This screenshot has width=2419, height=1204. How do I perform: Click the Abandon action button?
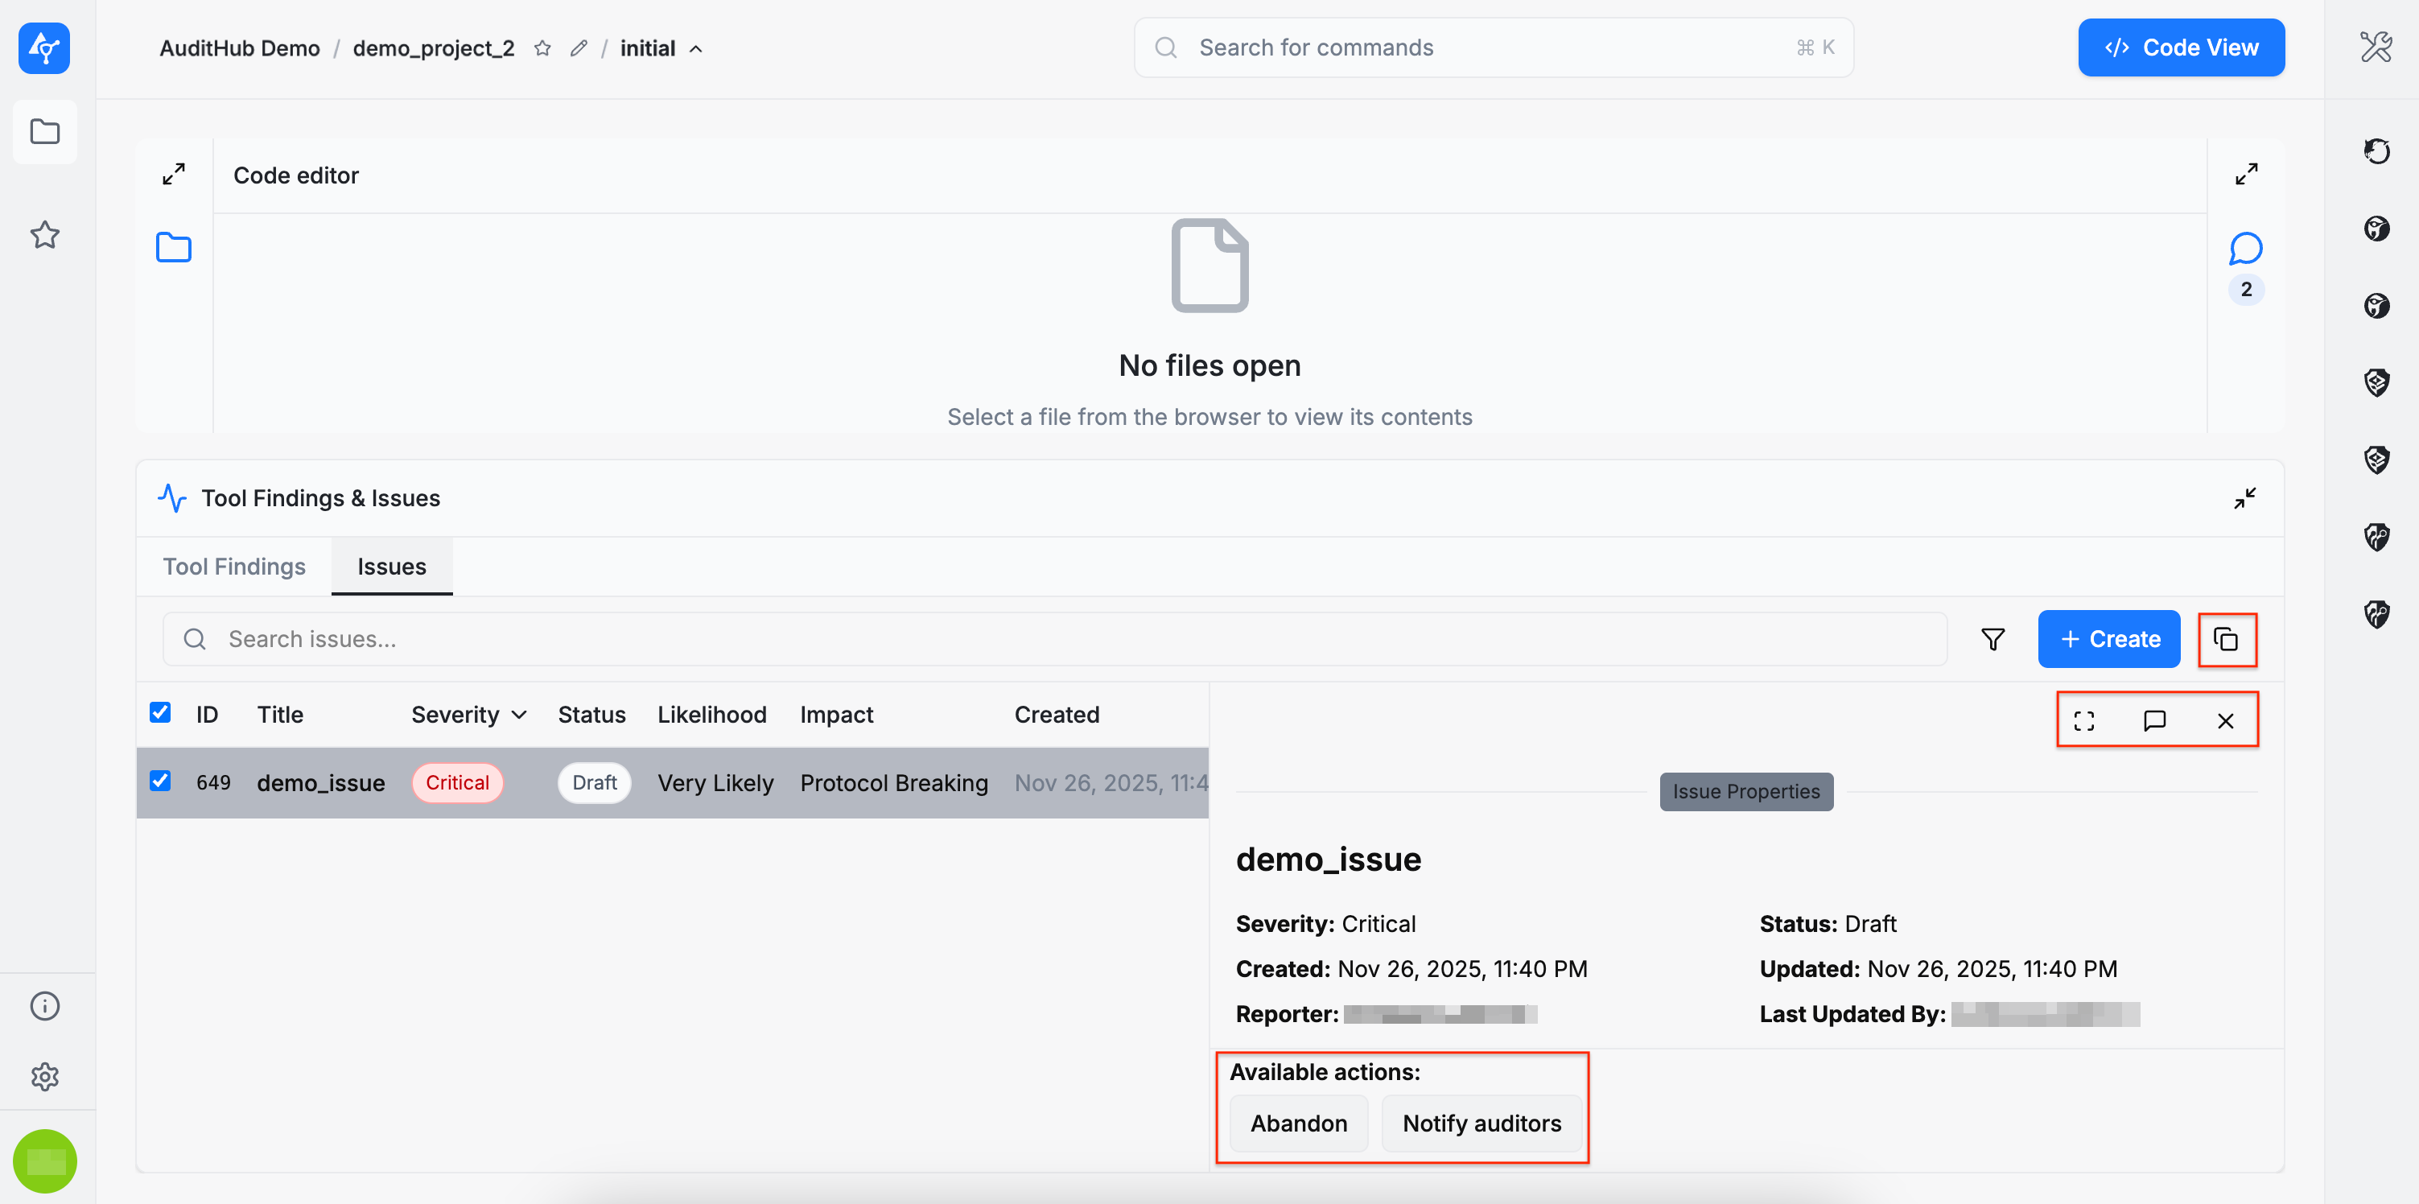(1298, 1122)
